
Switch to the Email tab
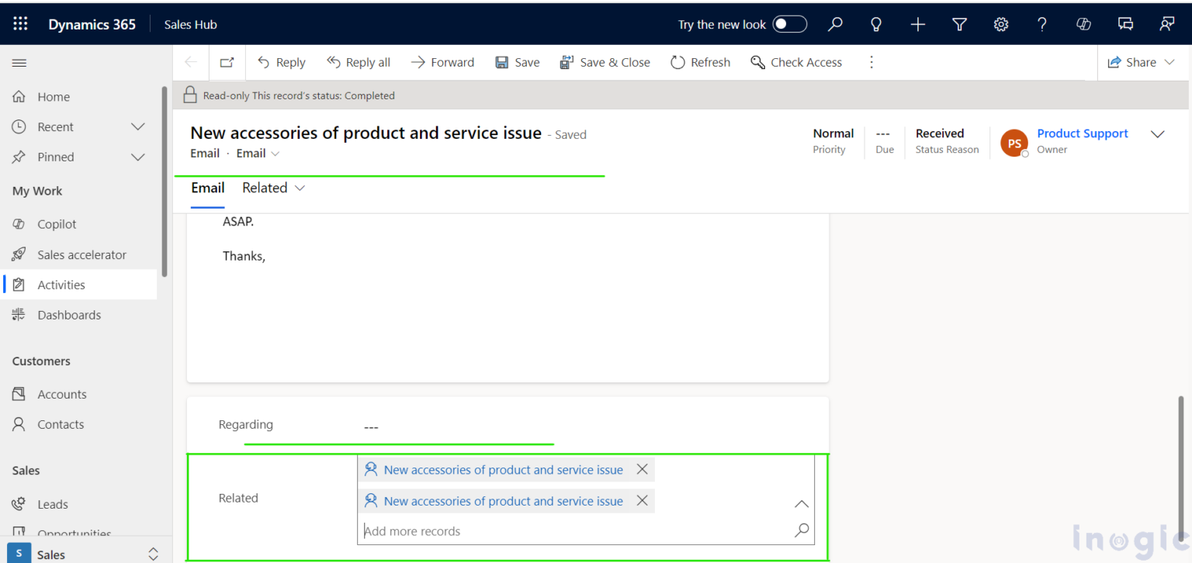click(207, 188)
